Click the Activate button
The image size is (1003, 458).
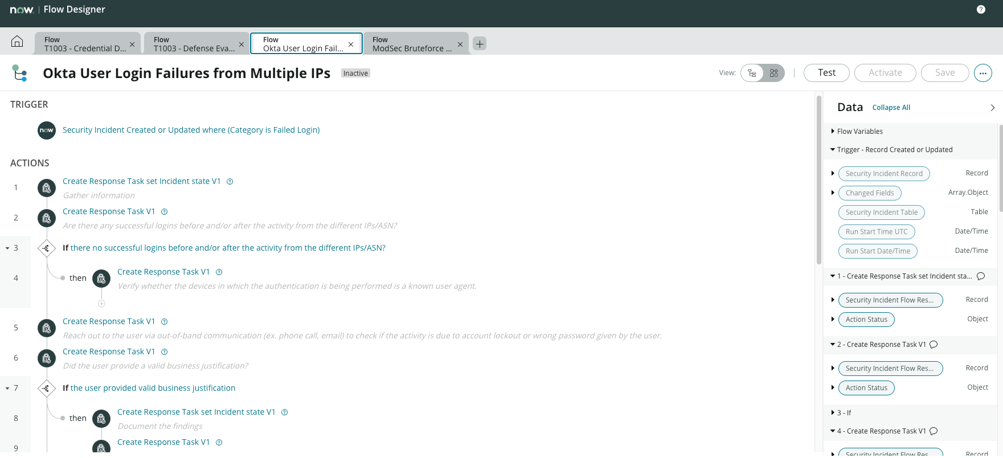[x=885, y=73]
